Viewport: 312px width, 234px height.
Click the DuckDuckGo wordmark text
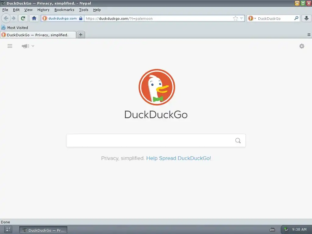pyautogui.click(x=156, y=115)
